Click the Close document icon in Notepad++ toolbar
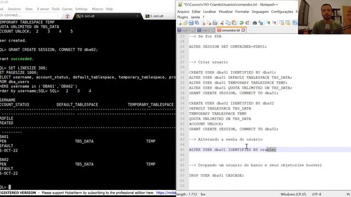This screenshot has width=351, height=197. [203, 23]
